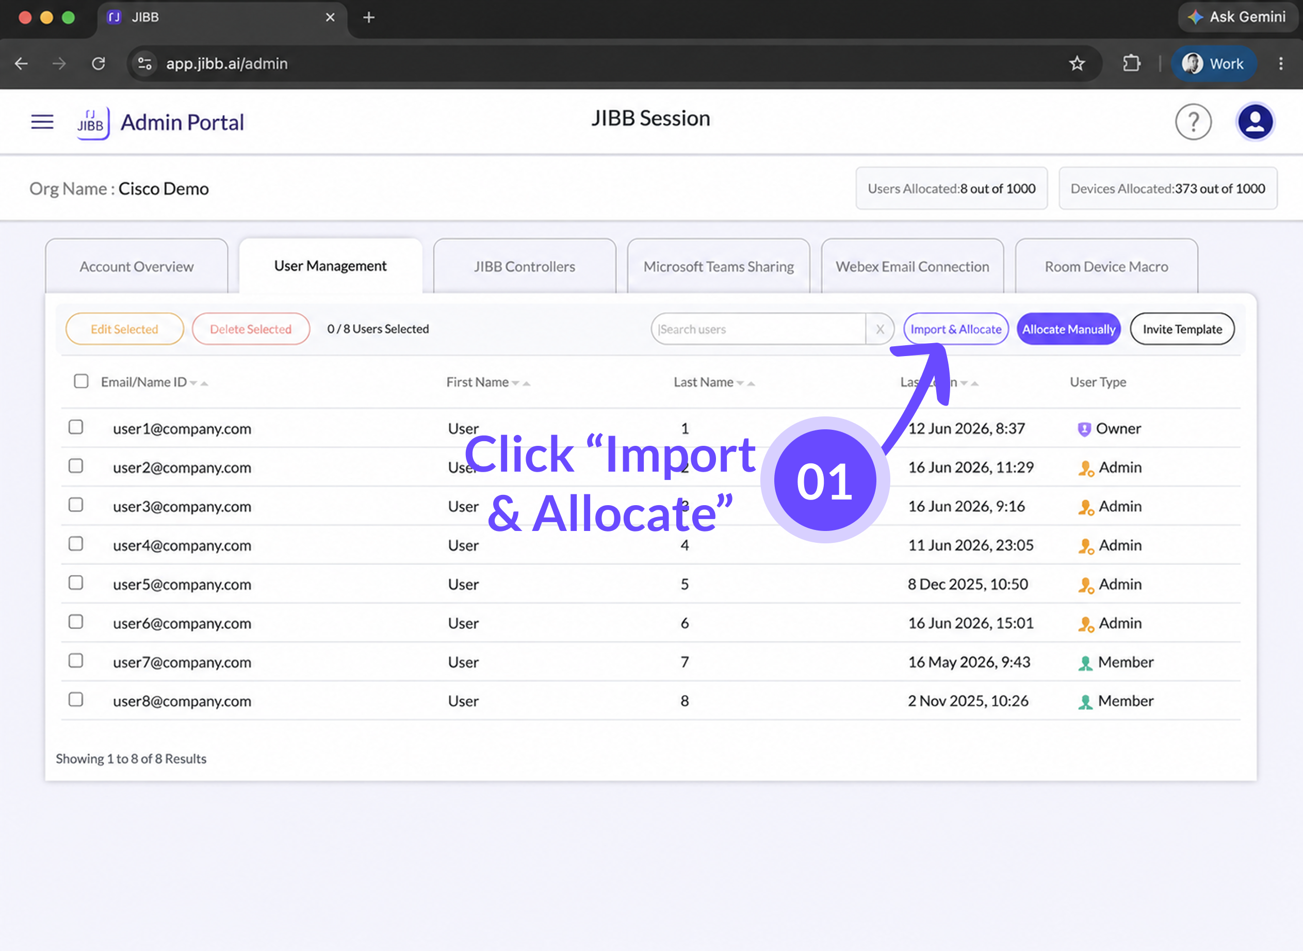1303x951 pixels.
Task: Click the browser address bar URL
Action: [227, 63]
